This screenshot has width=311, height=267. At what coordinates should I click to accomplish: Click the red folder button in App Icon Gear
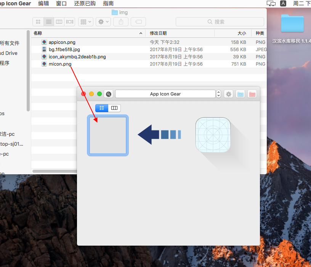(252, 94)
